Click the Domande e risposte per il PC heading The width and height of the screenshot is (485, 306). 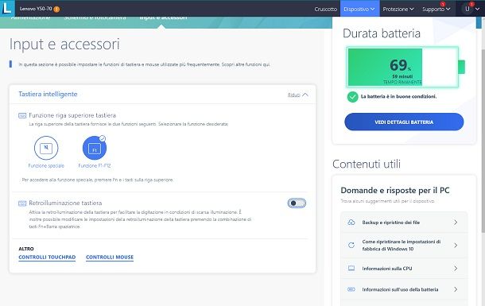tap(395, 191)
